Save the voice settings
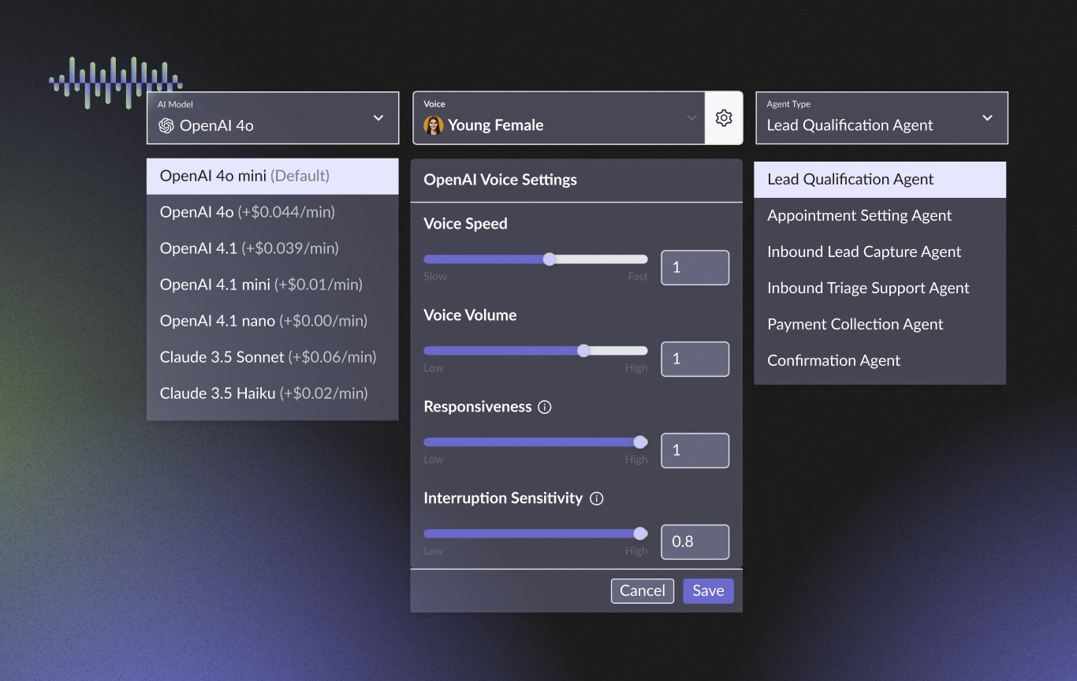 708,591
